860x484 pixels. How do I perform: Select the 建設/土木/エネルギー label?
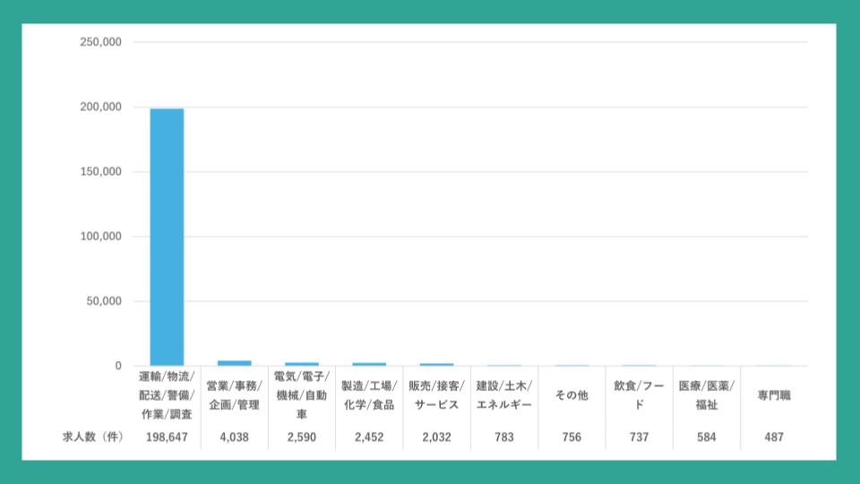[504, 395]
